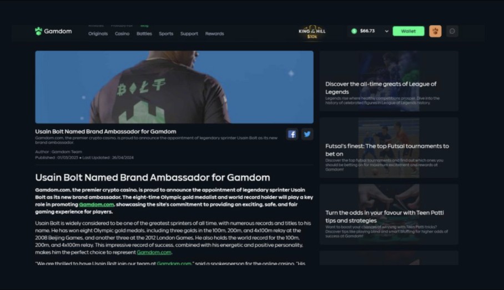This screenshot has width=504, height=290.
Task: Open the Wallet button
Action: [408, 31]
